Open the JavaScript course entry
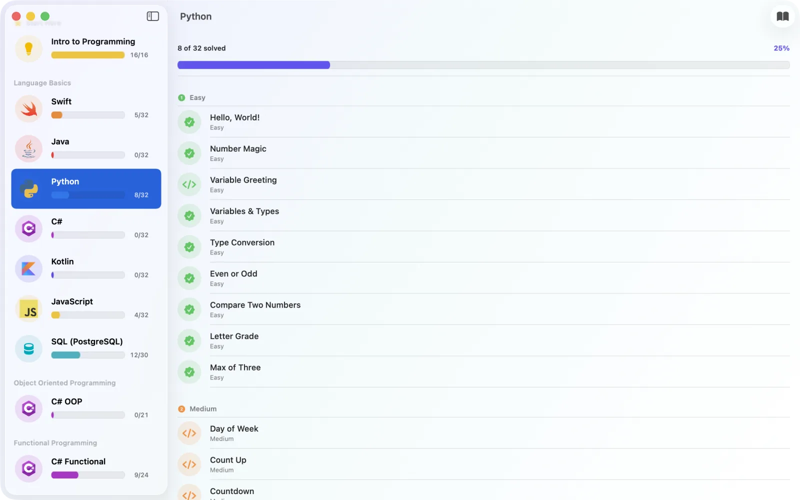The width and height of the screenshot is (800, 500). pyautogui.click(x=86, y=308)
